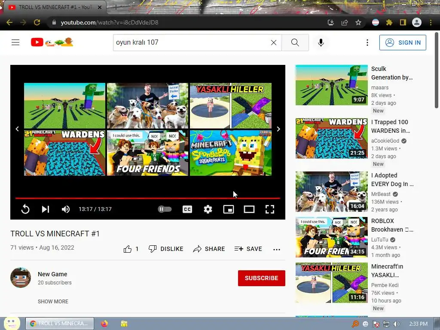Image resolution: width=440 pixels, height=330 pixels.
Task: Click the MrBeast channel name in sidebar
Action: click(381, 194)
